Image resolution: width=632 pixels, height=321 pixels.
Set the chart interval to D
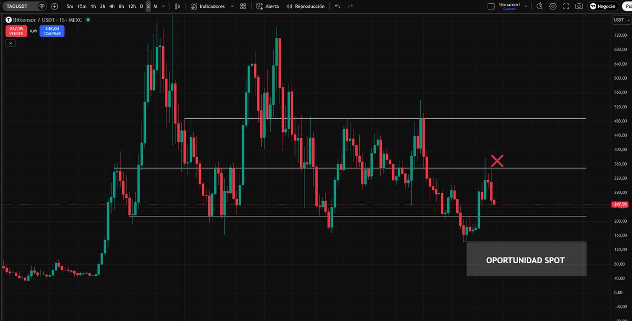click(141, 6)
